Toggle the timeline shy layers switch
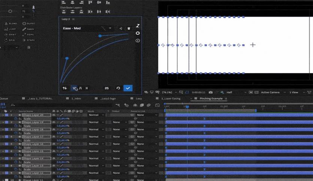The image size is (313, 181). [135, 105]
